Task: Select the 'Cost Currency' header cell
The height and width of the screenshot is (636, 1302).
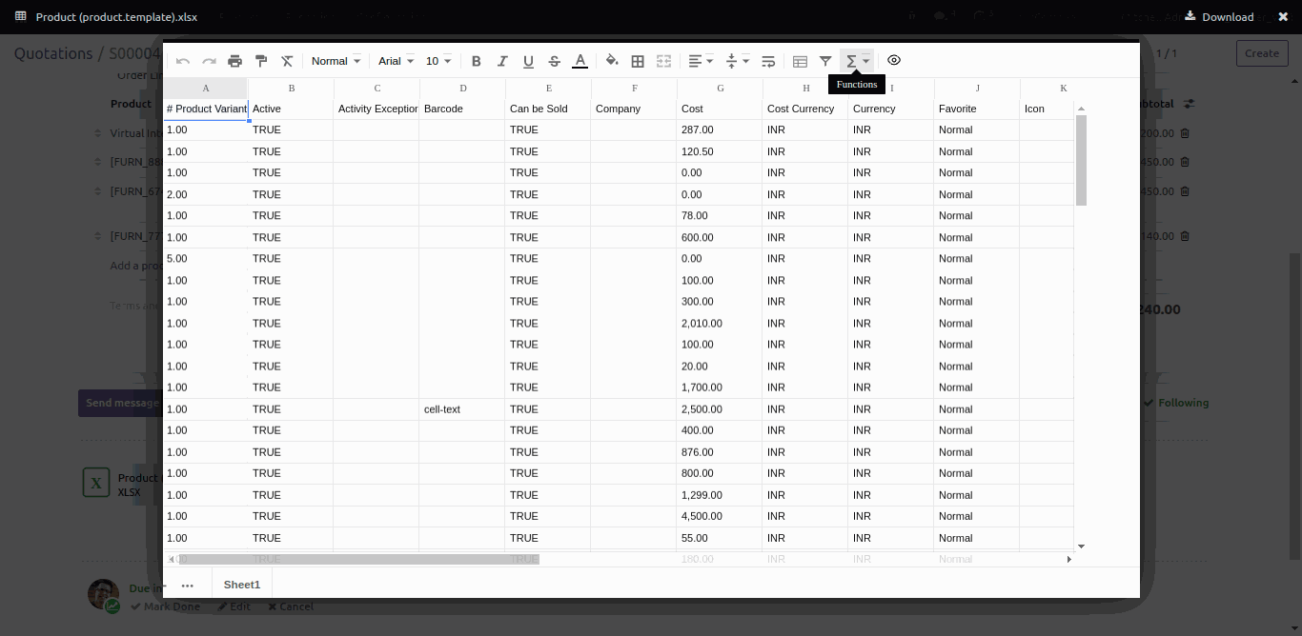Action: point(805,109)
